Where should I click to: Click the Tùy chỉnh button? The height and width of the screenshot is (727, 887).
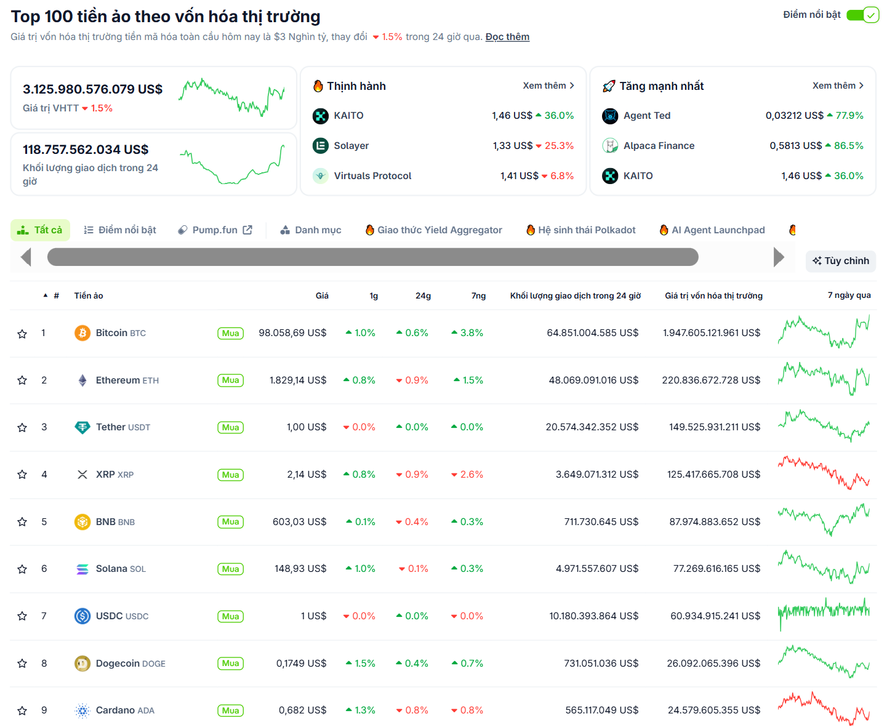(841, 261)
